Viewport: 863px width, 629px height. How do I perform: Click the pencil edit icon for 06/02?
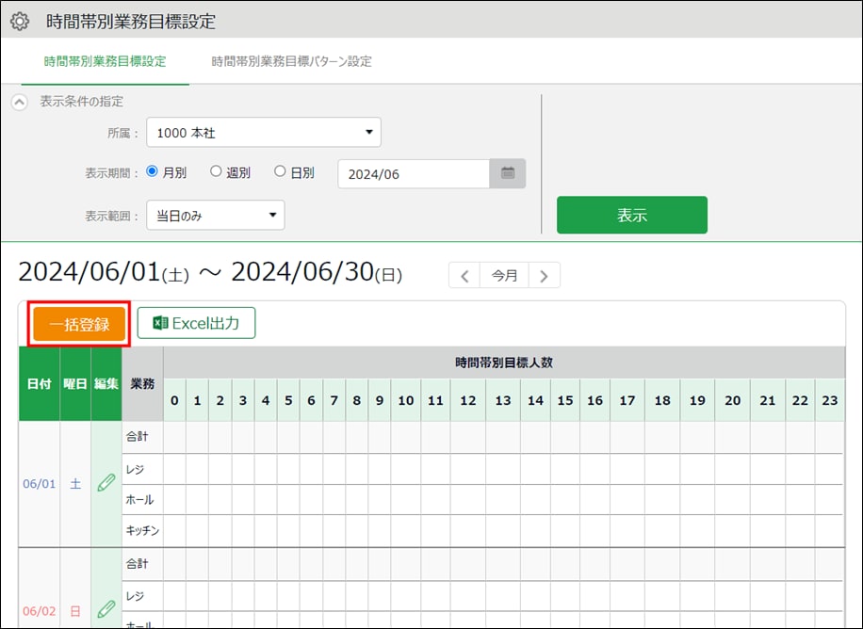point(106,609)
